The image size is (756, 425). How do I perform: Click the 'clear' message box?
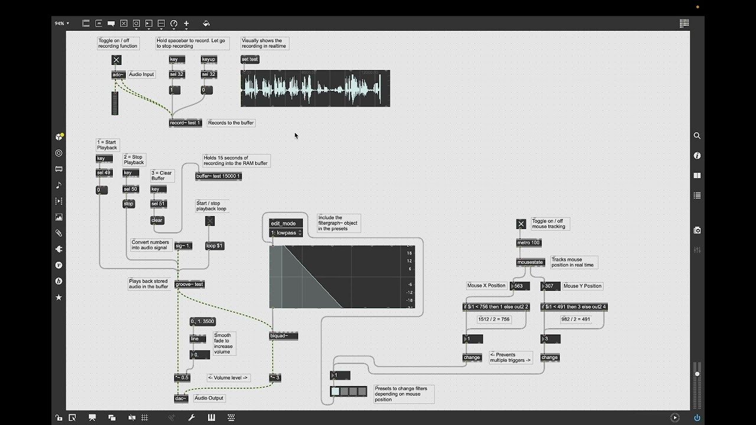pos(157,220)
